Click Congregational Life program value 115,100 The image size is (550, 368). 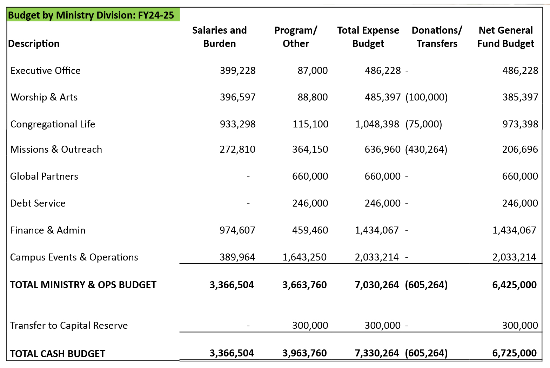(x=310, y=124)
